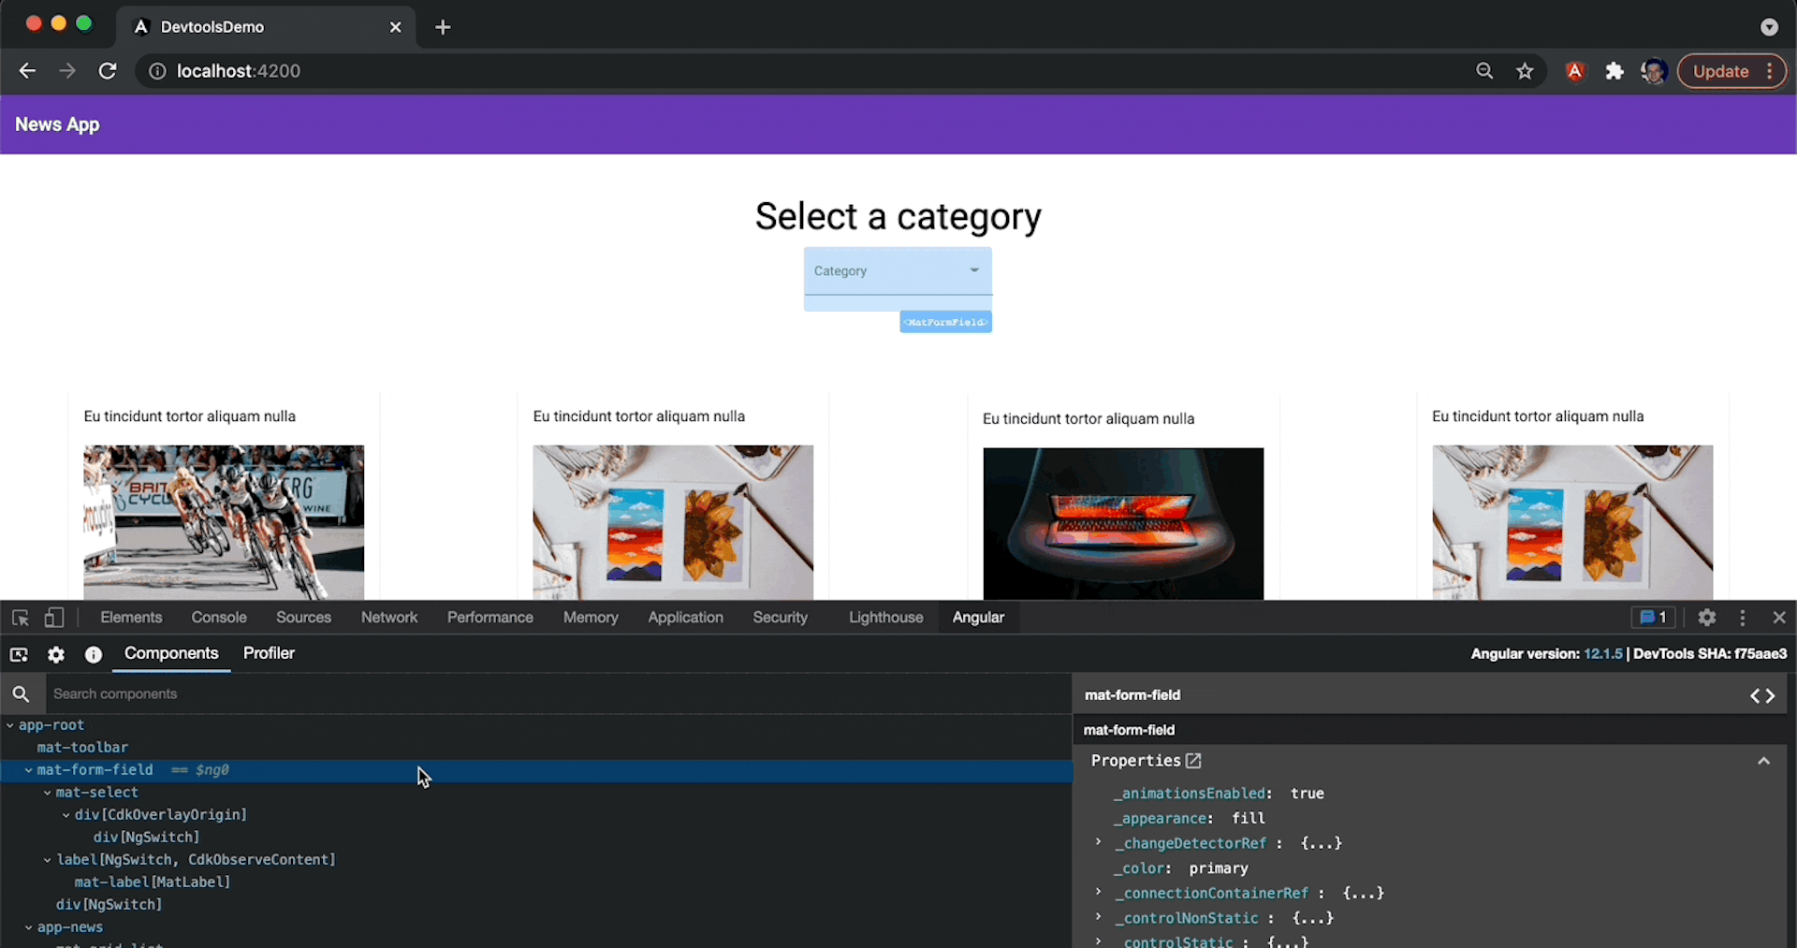The image size is (1797, 948).
Task: Switch to the Profiler tab
Action: pos(269,654)
